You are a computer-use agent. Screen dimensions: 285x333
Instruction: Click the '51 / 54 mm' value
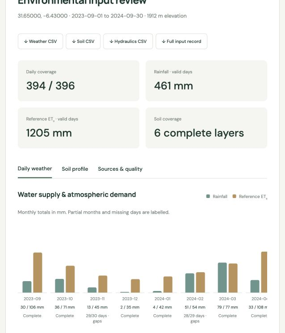coord(195,308)
